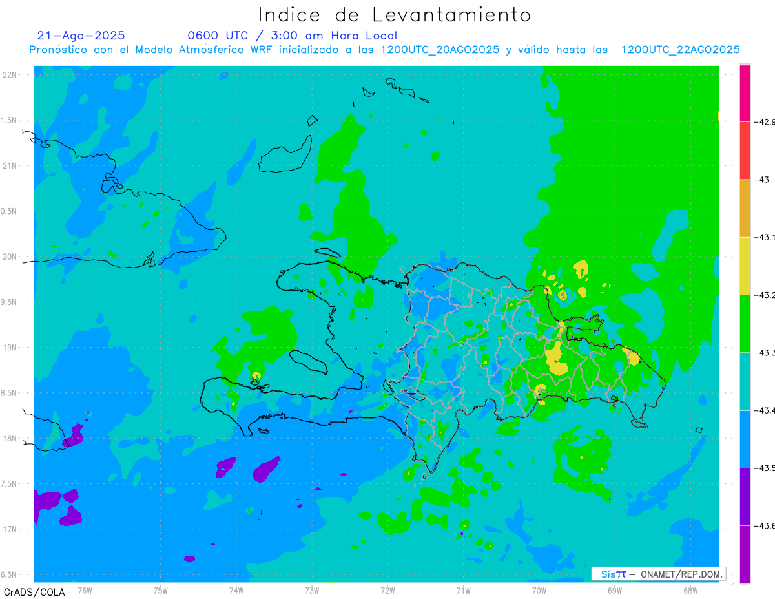Click the '18N' latitude label
This screenshot has height=599, width=775.
point(10,439)
